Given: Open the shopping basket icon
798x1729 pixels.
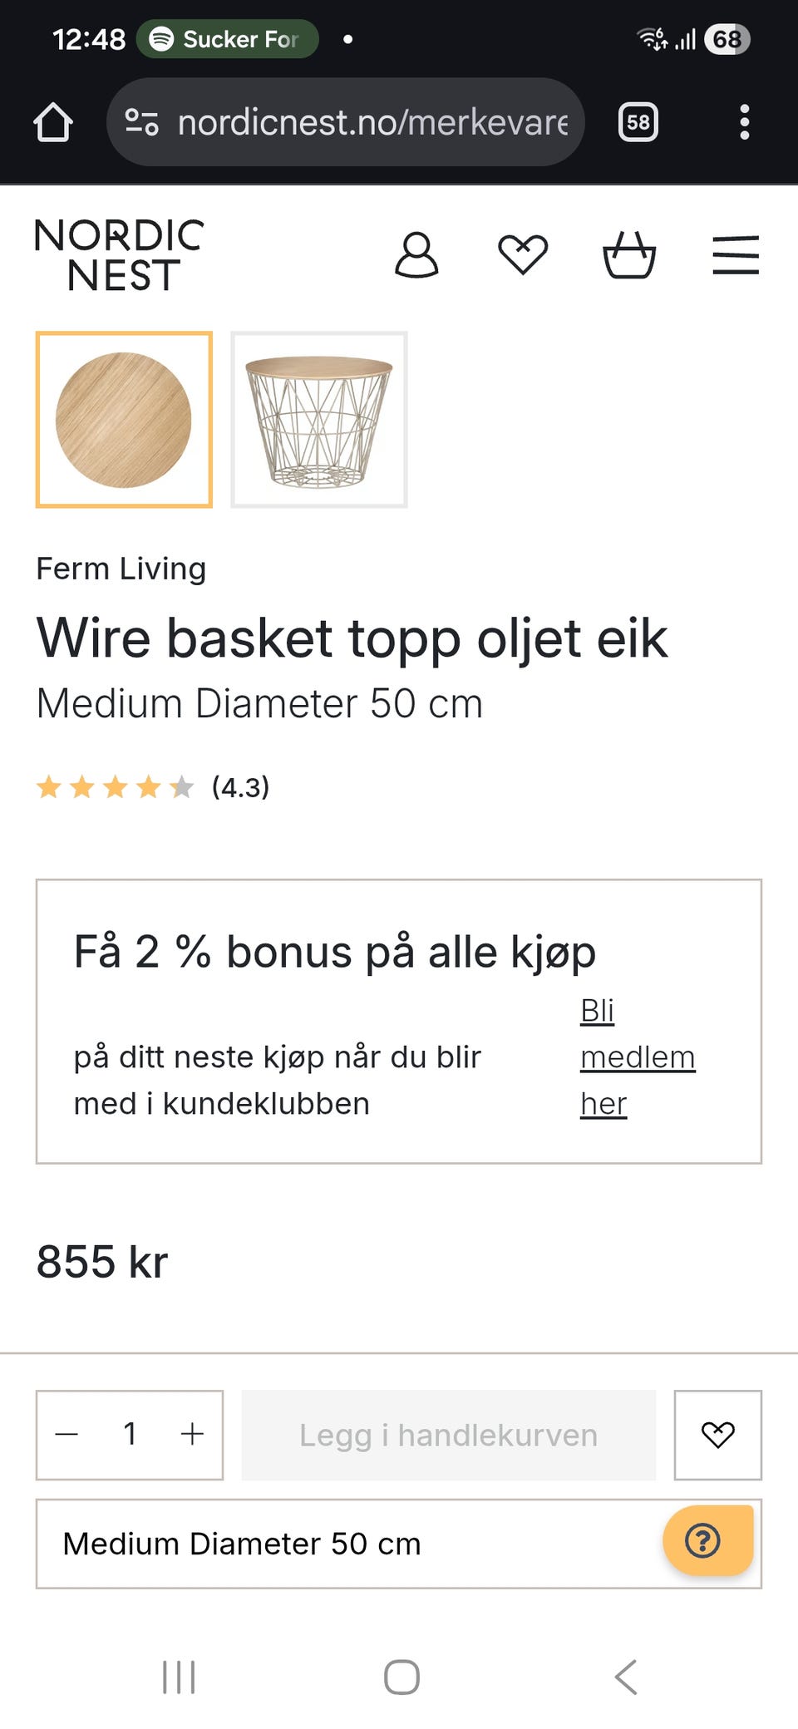Looking at the screenshot, I should 629,255.
